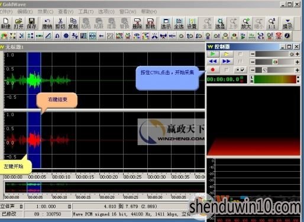
Task: Click the black gear icon ending effects toolbar
Action: coord(287,36)
